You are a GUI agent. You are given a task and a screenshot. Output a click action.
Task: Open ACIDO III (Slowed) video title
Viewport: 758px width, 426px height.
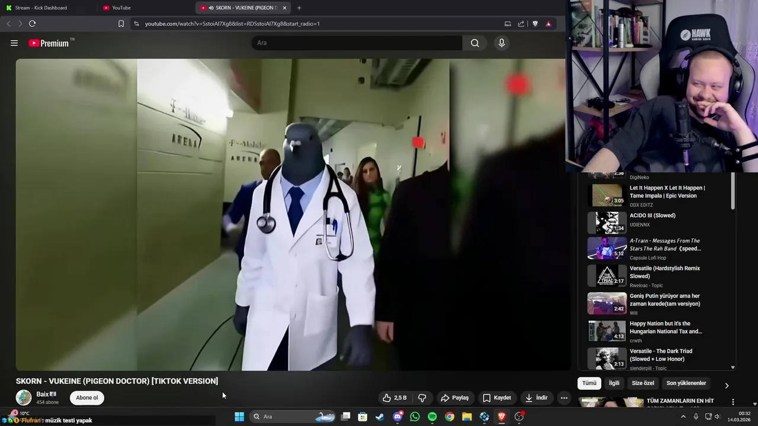click(x=653, y=215)
